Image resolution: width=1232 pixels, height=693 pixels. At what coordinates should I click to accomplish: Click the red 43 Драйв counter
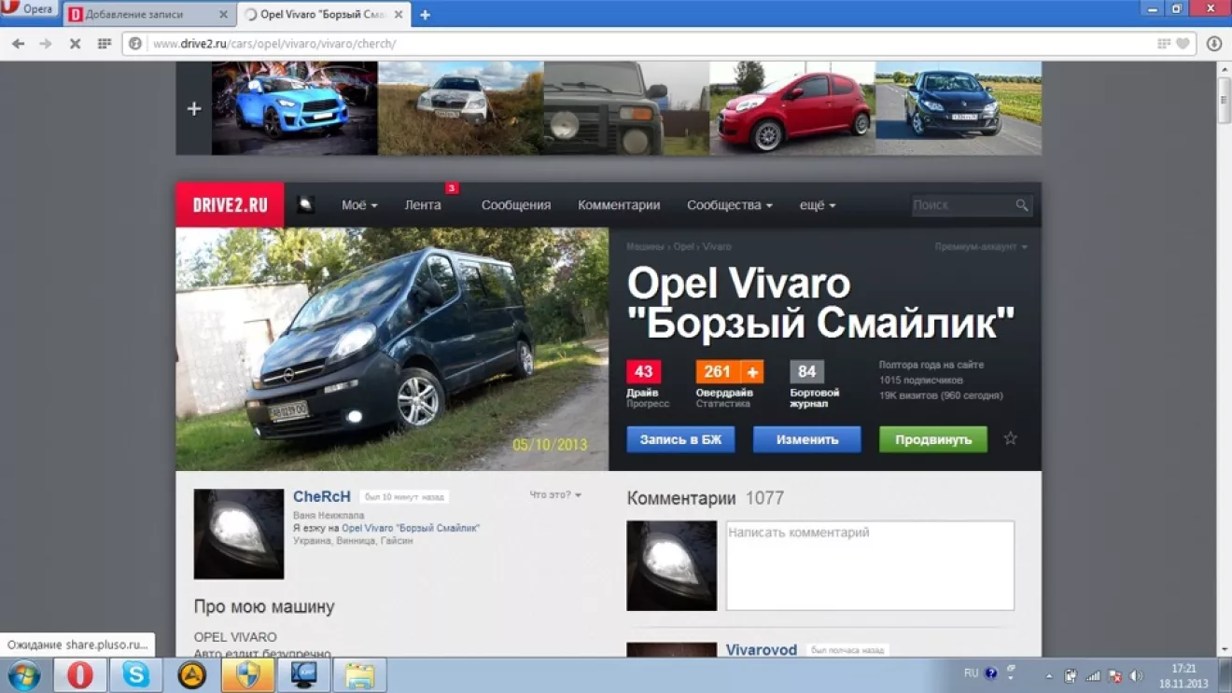coord(644,372)
